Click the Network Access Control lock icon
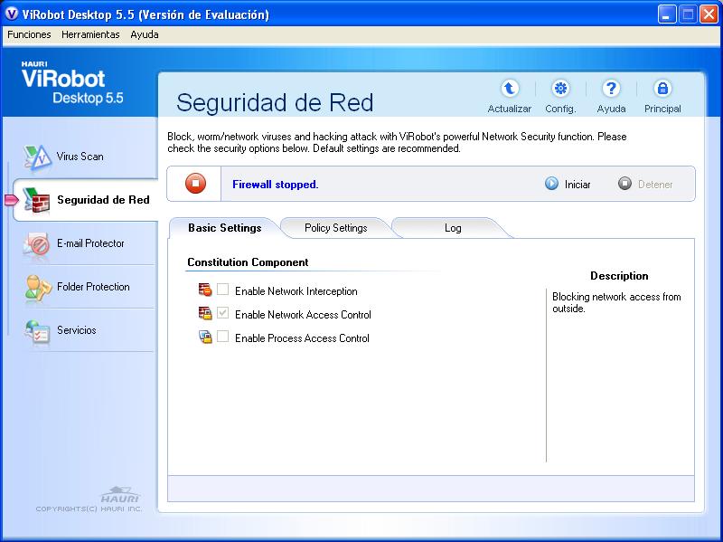 click(205, 313)
